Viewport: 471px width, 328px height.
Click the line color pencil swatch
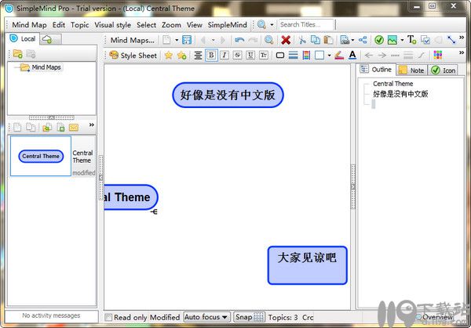pos(339,55)
